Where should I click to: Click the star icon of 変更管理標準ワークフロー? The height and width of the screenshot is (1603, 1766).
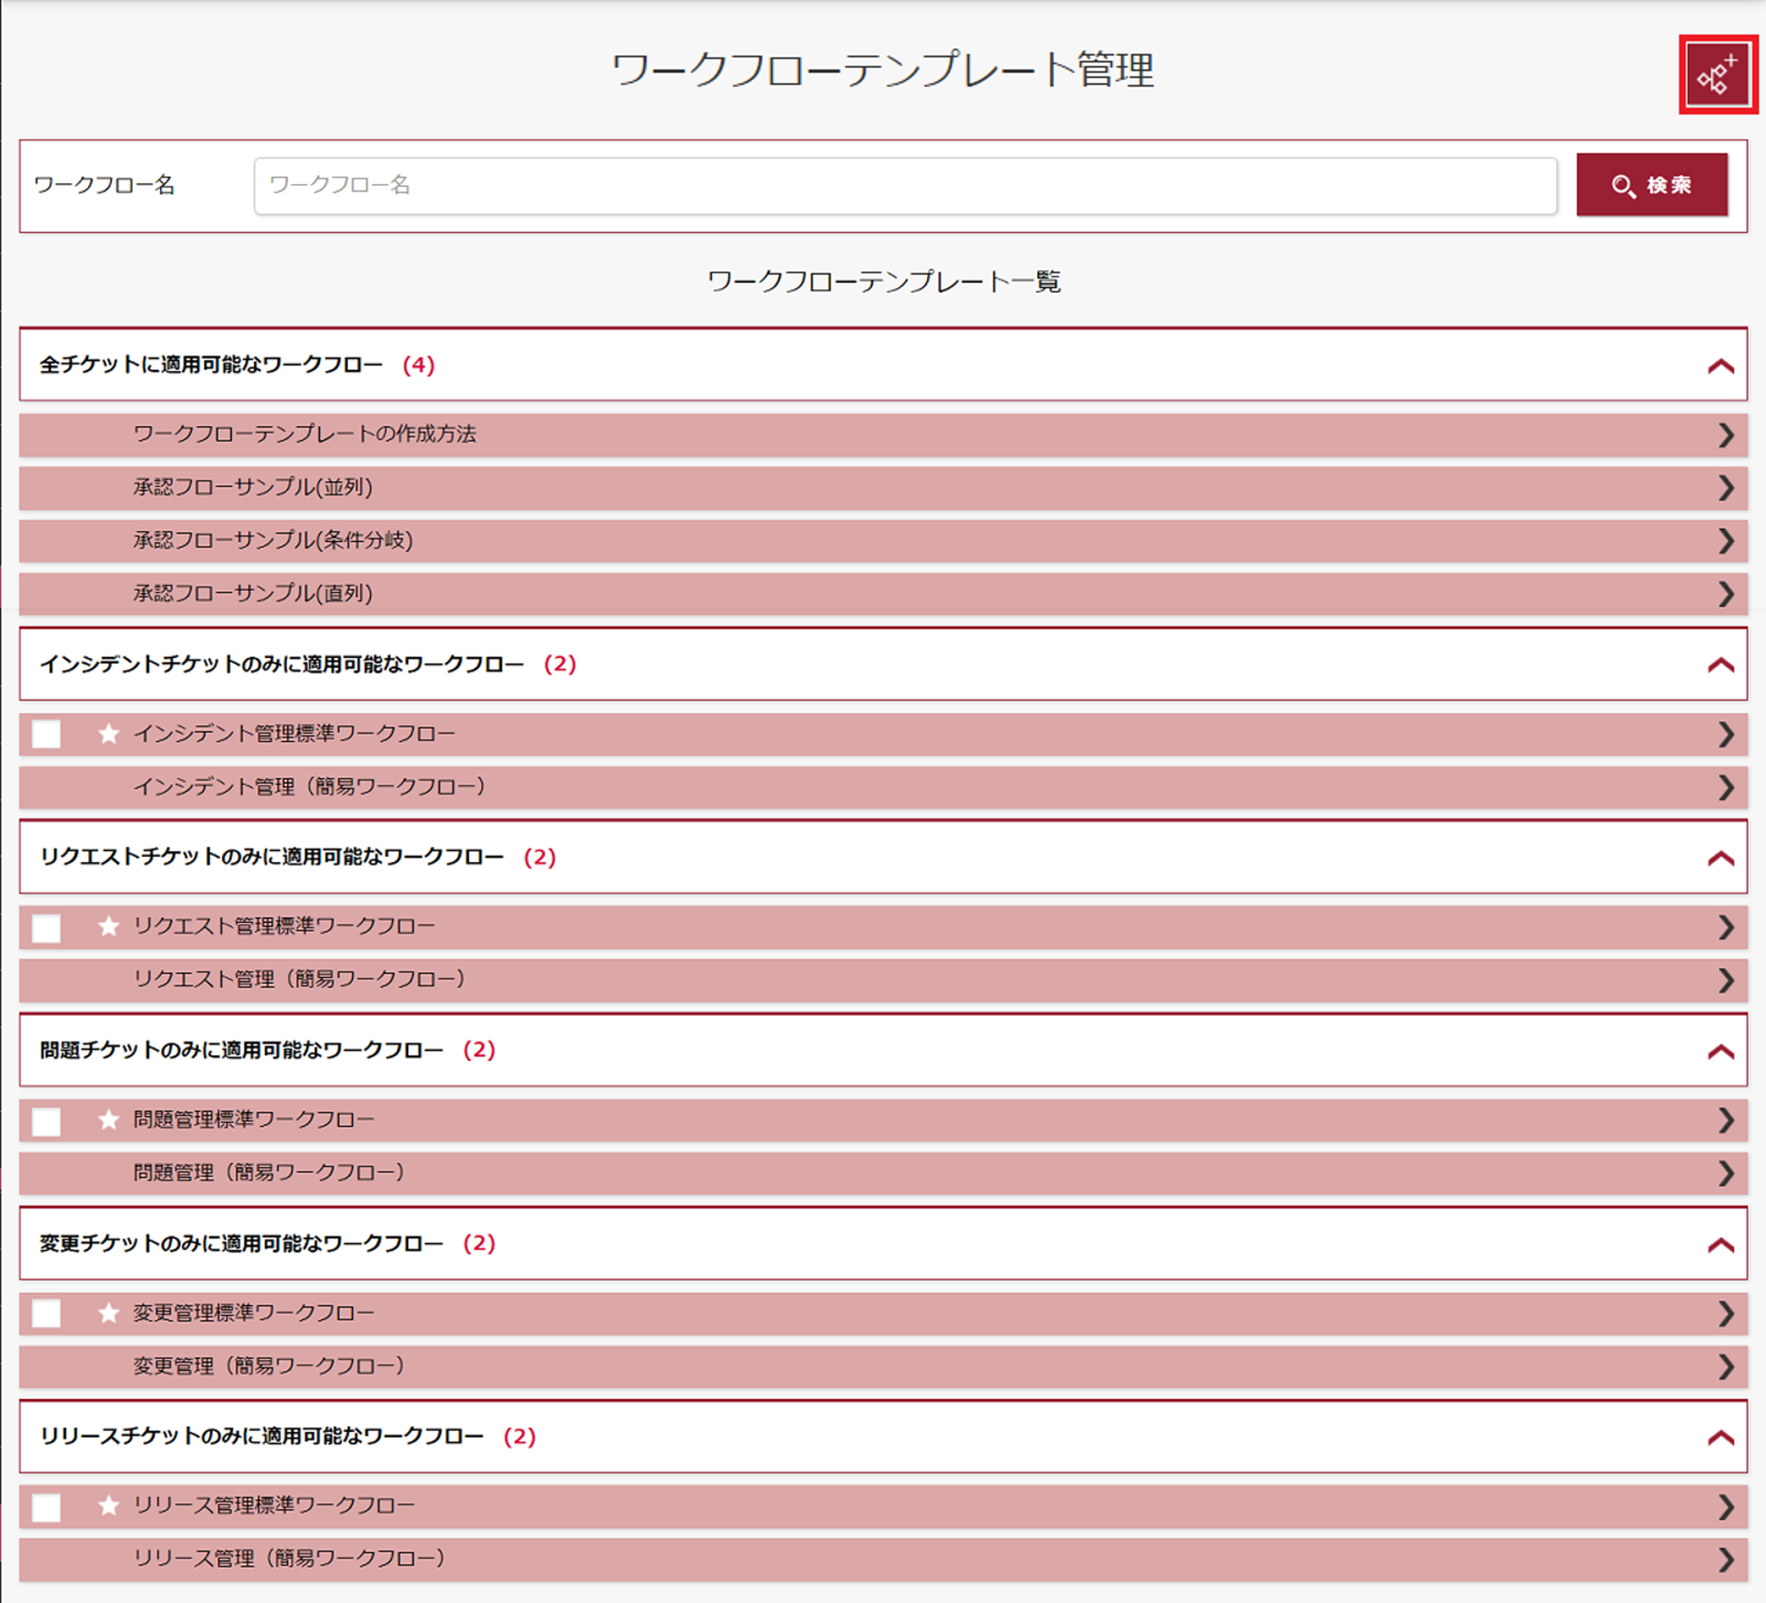(109, 1312)
